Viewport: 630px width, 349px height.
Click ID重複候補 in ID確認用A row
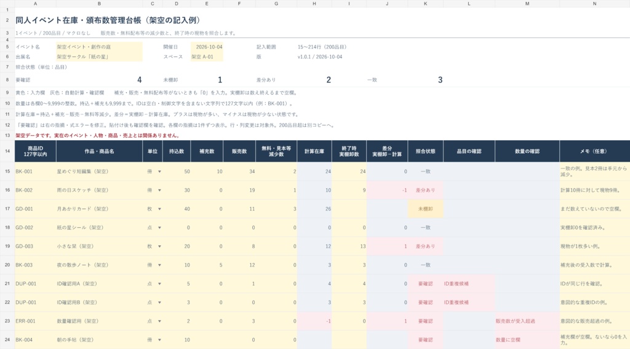pyautogui.click(x=469, y=284)
